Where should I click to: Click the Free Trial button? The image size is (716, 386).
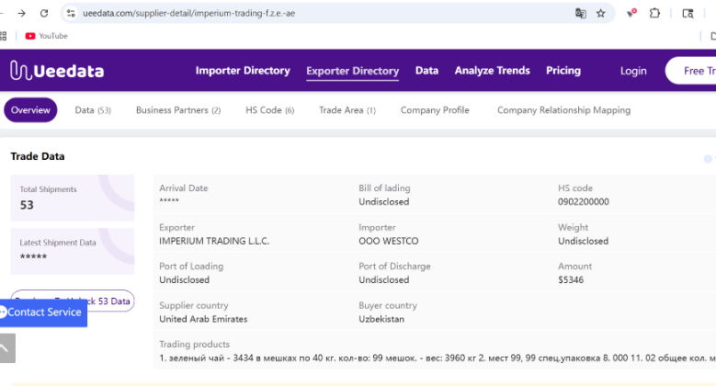pyautogui.click(x=691, y=71)
